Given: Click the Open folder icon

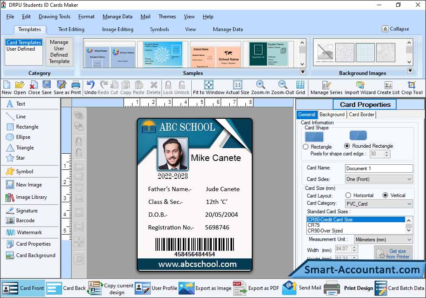Looking at the screenshot, I should click(x=20, y=88).
